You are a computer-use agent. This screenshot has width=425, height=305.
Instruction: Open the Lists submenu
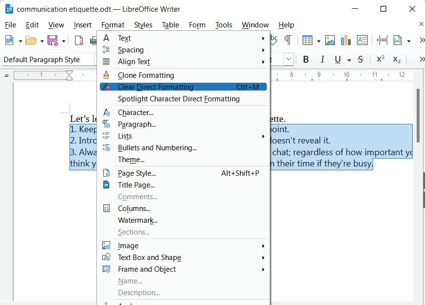click(x=183, y=136)
